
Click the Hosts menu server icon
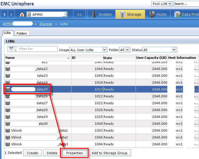(152, 14)
